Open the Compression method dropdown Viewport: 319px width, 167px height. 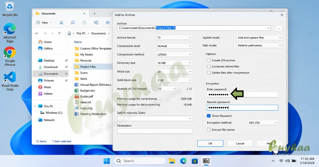click(174, 55)
